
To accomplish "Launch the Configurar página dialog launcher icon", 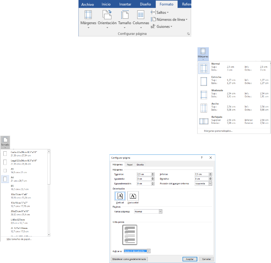I will [x=188, y=34].
